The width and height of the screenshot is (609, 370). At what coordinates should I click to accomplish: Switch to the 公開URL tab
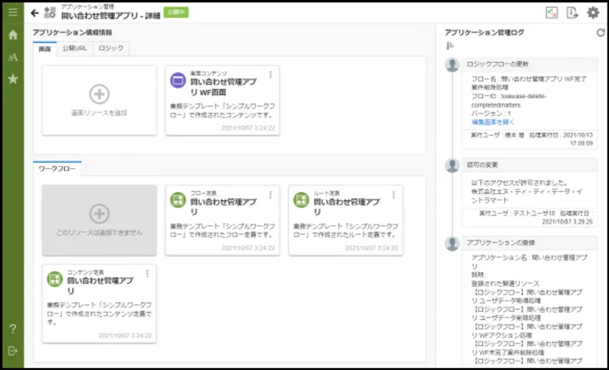75,49
